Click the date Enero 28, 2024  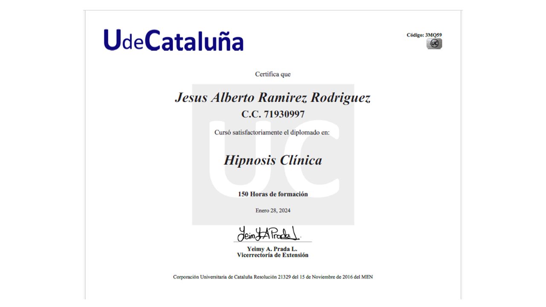tap(273, 210)
